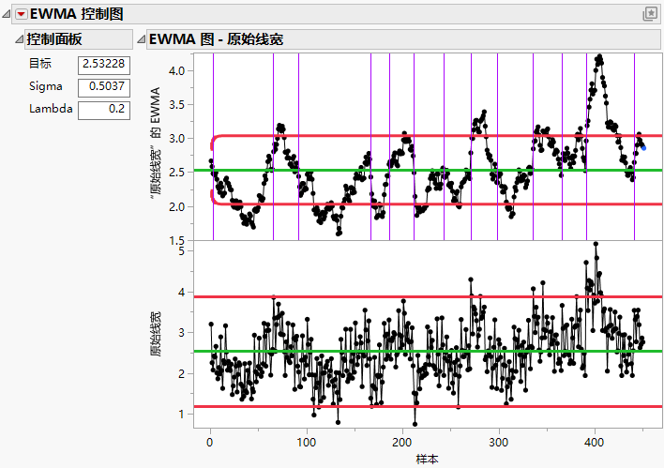Click the star bookmark icon at top right
This screenshot has height=468, width=664.
tap(650, 14)
